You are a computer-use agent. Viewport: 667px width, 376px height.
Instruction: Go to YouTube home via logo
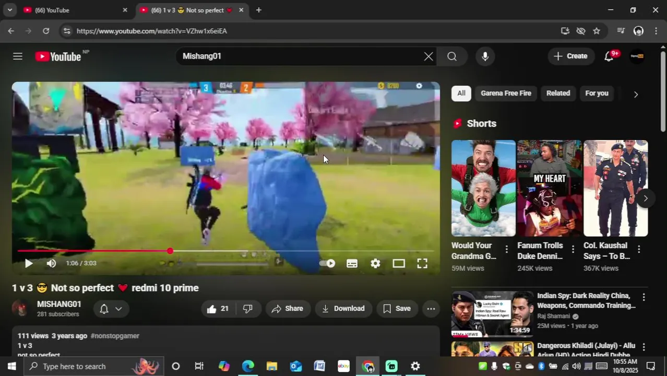[x=58, y=56]
